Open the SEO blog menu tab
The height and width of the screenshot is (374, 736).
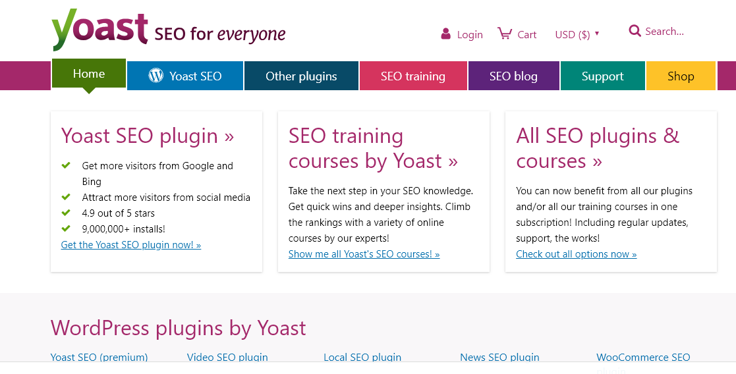(x=513, y=76)
